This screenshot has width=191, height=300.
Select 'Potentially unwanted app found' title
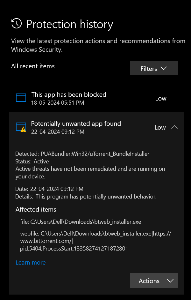coord(76,124)
